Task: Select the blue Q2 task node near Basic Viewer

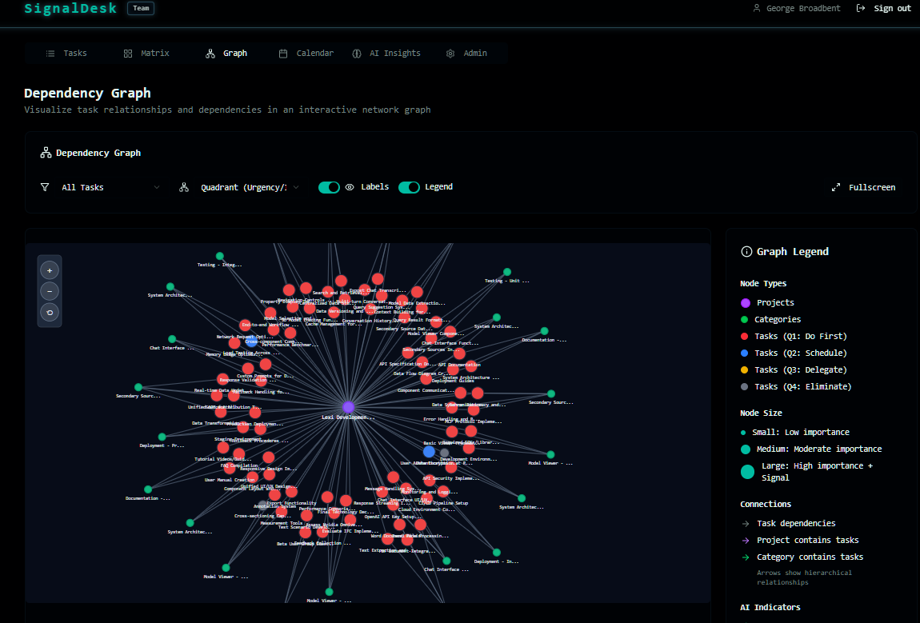Action: (429, 451)
